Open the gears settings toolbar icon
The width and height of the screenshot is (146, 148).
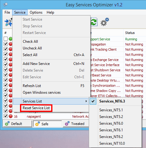click(105, 22)
